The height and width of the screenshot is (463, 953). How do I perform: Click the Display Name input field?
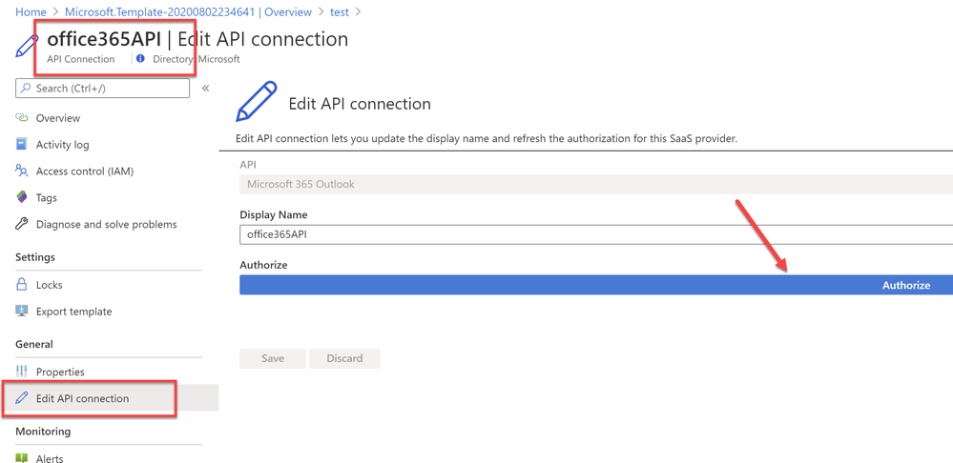coord(596,234)
